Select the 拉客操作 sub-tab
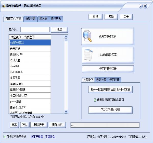 click(x=88, y=80)
